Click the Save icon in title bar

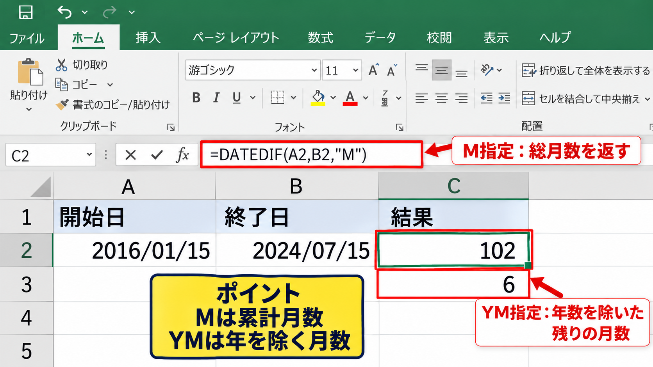point(26,12)
